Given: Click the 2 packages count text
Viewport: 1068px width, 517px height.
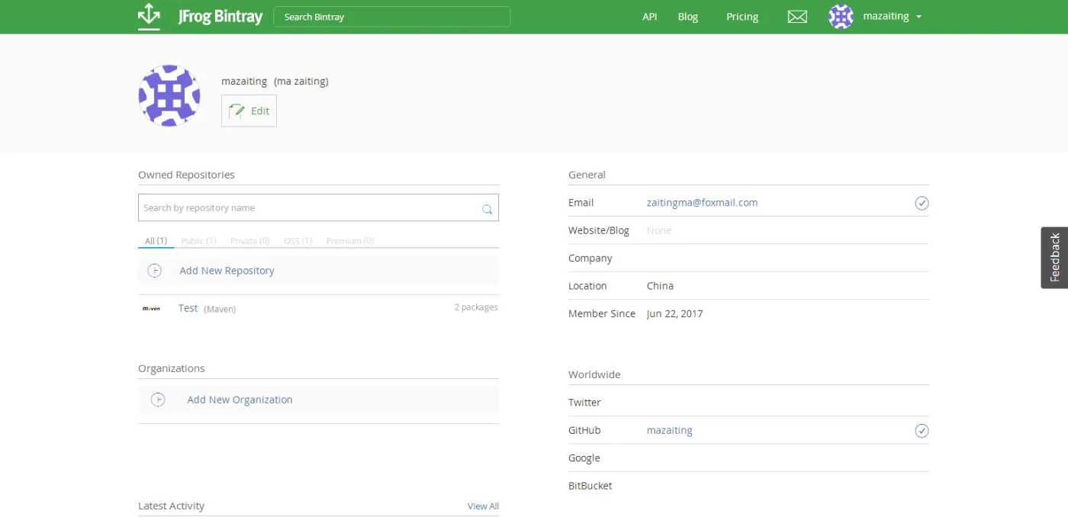Looking at the screenshot, I should pyautogui.click(x=476, y=307).
